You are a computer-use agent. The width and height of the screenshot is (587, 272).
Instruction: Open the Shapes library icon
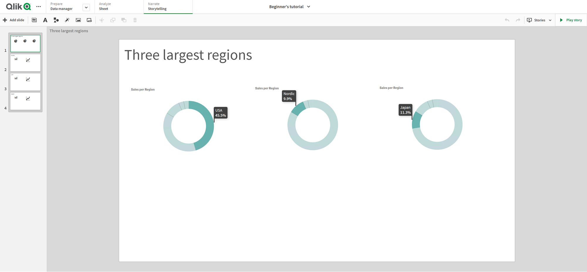click(56, 20)
